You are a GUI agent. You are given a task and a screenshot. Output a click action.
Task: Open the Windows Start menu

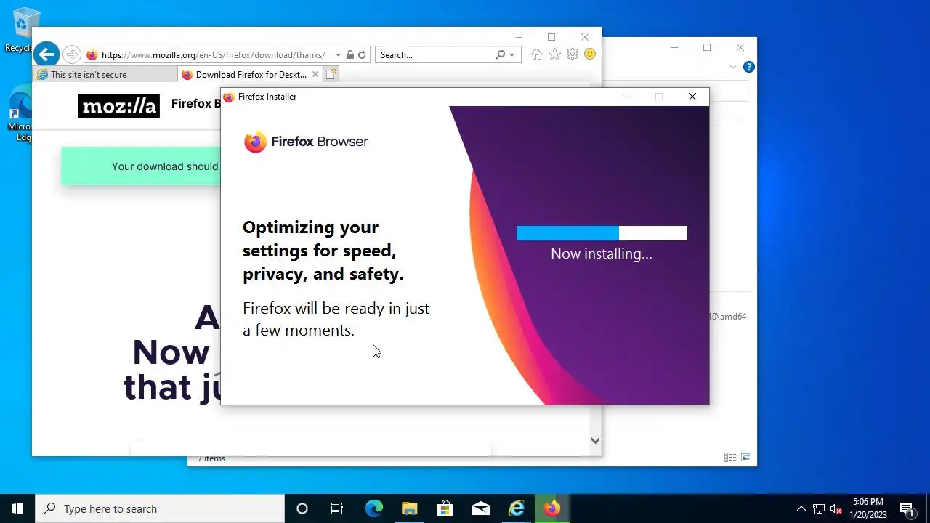[x=17, y=508]
